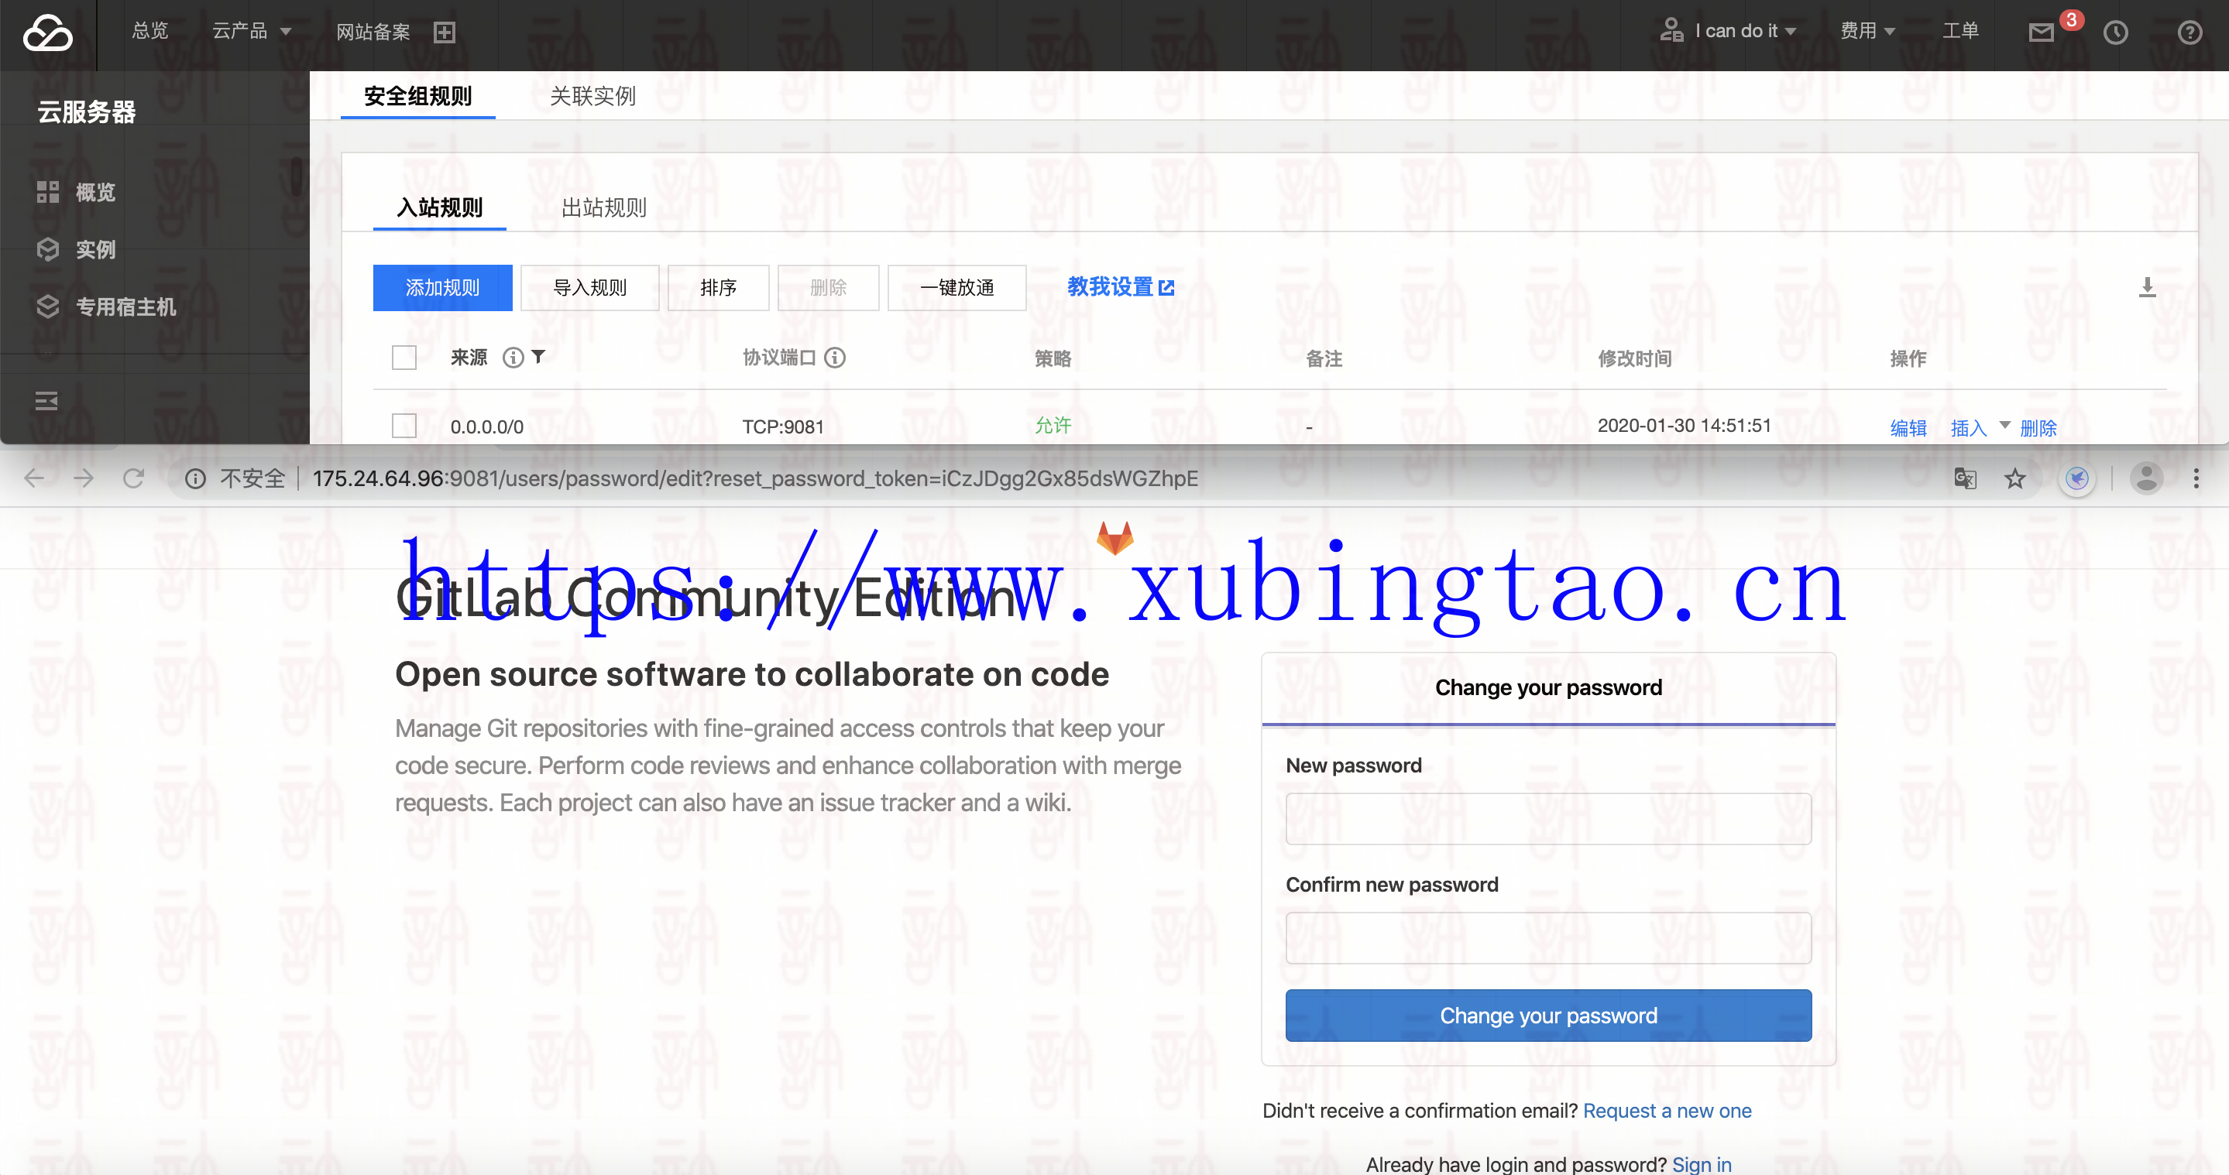
Task: Open the mail notifications icon
Action: [2042, 32]
